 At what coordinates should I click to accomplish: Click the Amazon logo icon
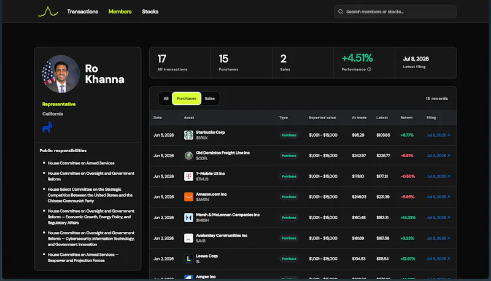188,197
